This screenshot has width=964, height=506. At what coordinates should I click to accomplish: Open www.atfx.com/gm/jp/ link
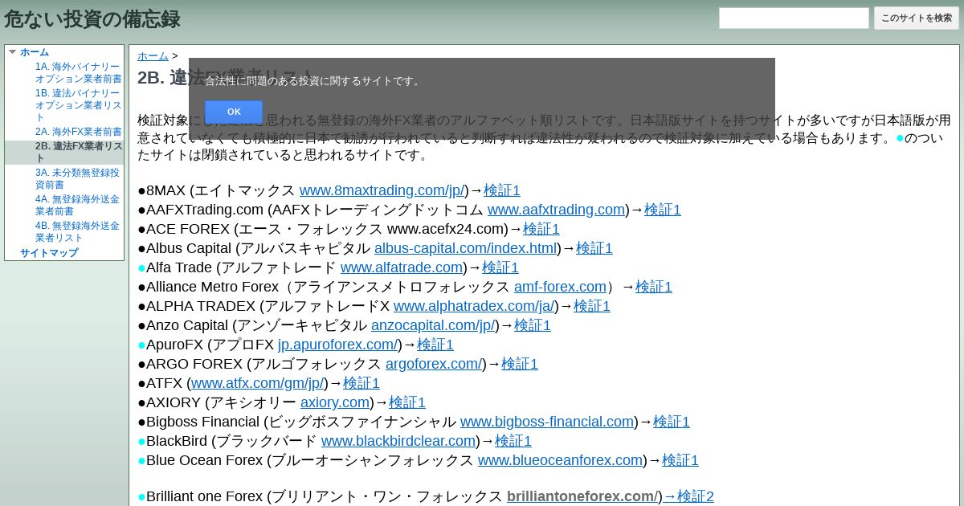click(x=258, y=383)
